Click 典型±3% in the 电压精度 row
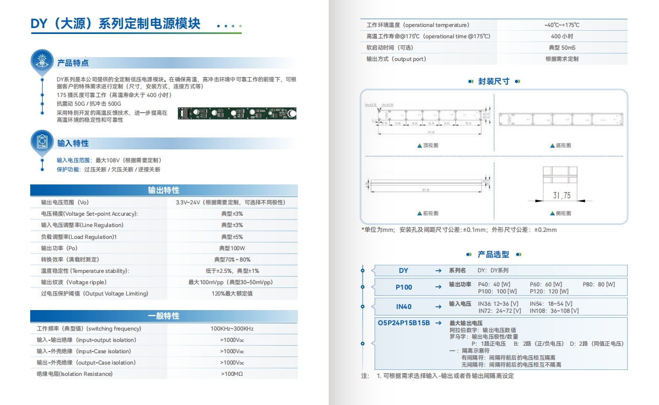659x405 pixels. 232,214
